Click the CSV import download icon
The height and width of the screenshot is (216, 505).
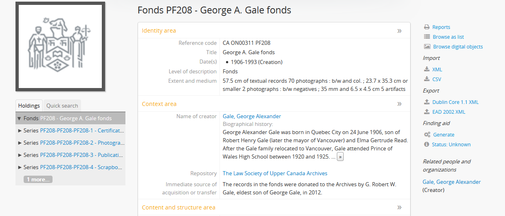427,79
